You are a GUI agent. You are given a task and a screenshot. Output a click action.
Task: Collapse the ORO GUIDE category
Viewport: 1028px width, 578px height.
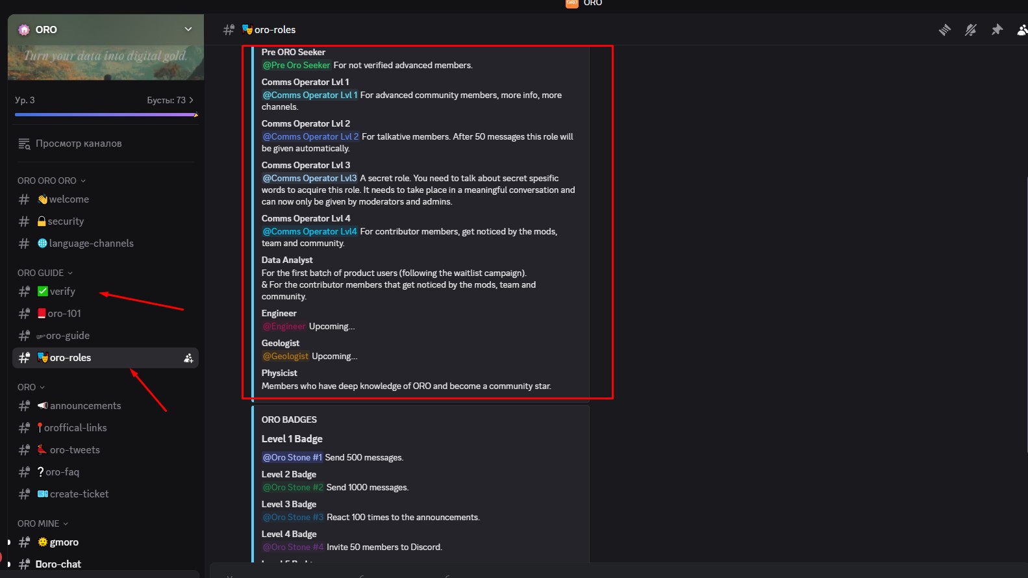tap(45, 273)
